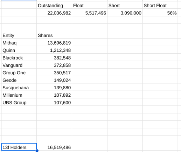Image resolution: width=181 pixels, height=152 pixels.
Task: Click the 56% short float cell
Action: [160, 13]
